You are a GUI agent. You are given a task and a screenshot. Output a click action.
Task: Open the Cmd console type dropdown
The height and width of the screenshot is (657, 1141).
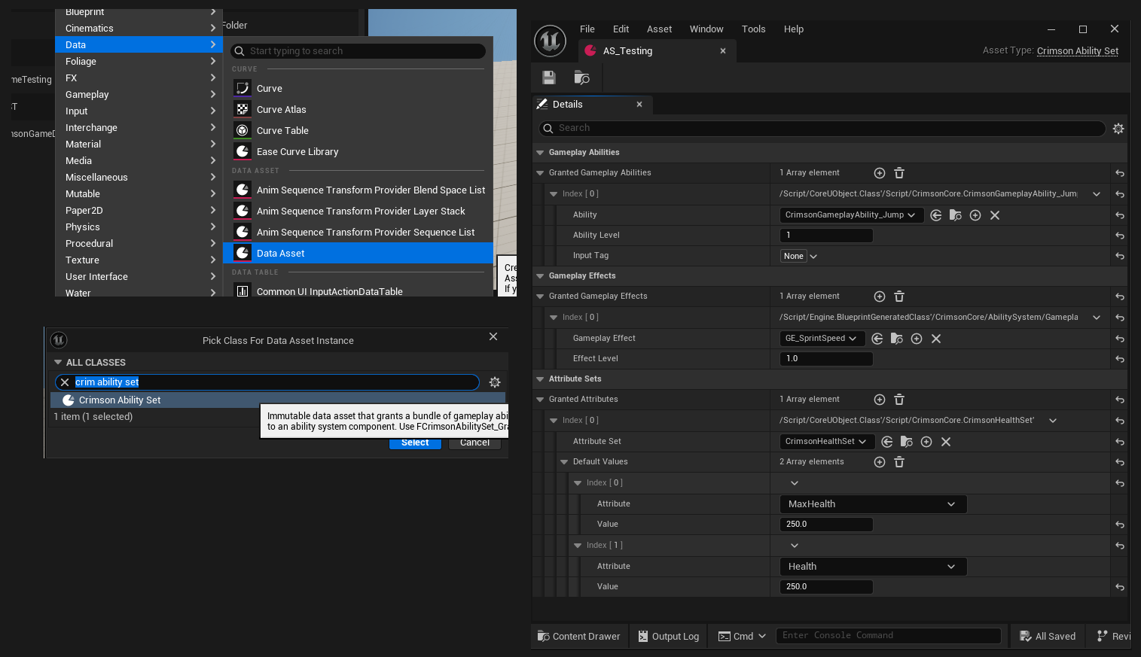742,636
